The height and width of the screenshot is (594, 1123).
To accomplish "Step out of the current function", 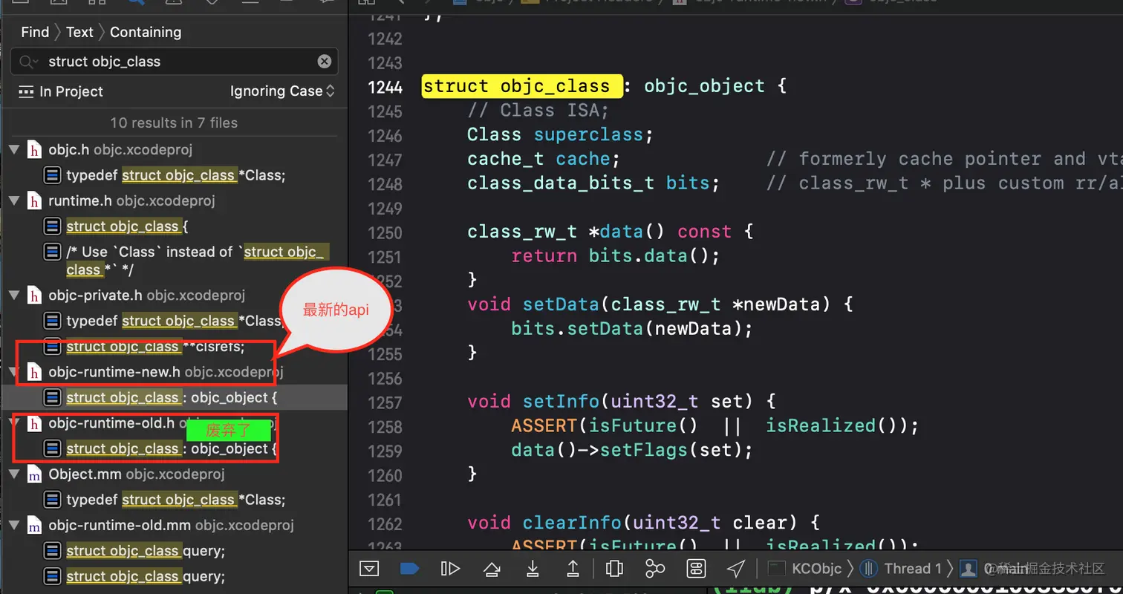I will (573, 569).
